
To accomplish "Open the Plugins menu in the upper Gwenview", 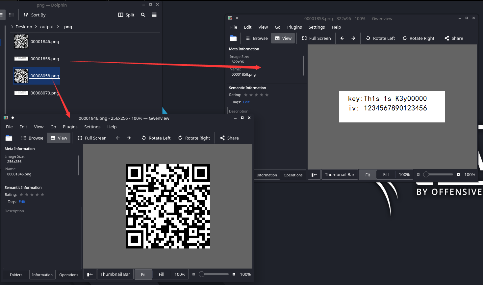I will click(x=294, y=27).
